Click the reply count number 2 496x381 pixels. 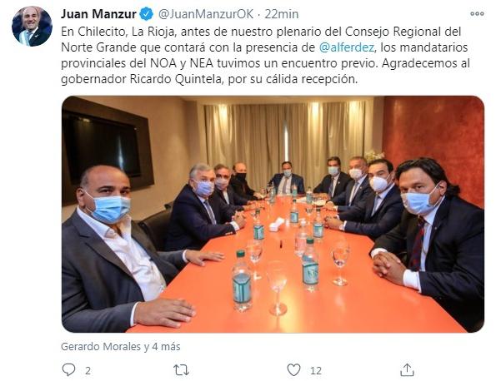[88, 370]
